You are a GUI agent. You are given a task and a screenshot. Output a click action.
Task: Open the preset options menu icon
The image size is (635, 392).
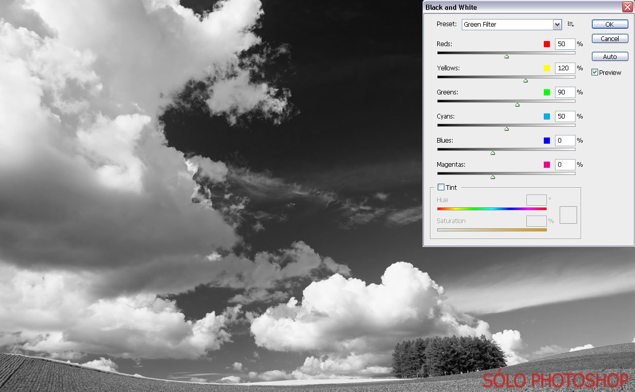pyautogui.click(x=570, y=24)
